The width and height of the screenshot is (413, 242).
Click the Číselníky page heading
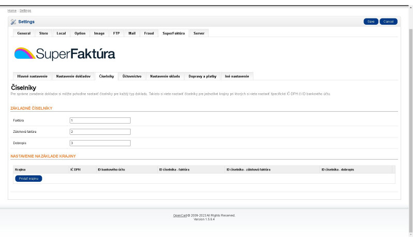pos(23,88)
